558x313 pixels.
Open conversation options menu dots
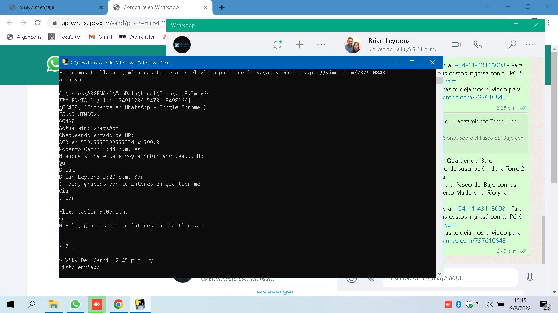coord(530,45)
